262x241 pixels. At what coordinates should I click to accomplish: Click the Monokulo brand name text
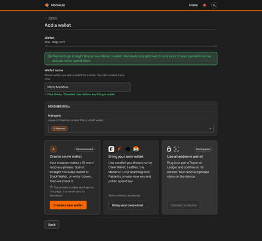click(58, 5)
